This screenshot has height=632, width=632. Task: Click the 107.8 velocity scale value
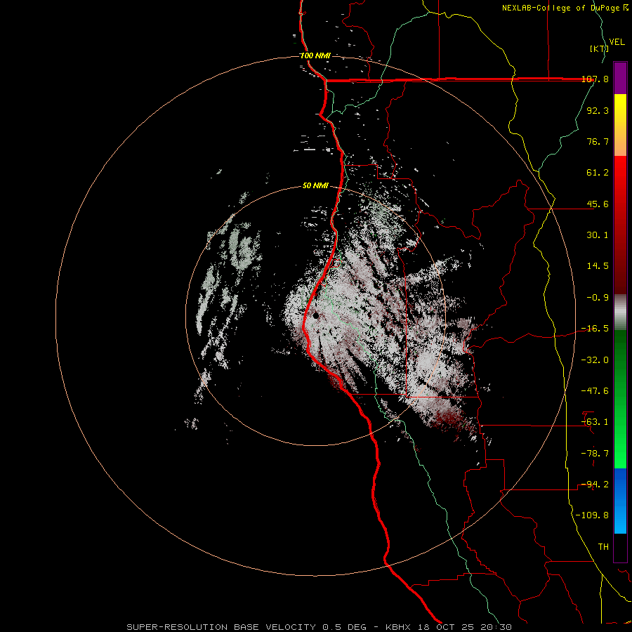click(595, 79)
